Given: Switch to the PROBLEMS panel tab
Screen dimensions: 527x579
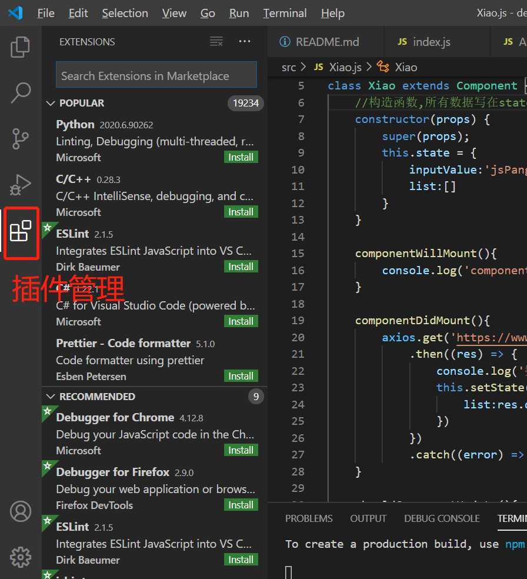Looking at the screenshot, I should coord(309,518).
